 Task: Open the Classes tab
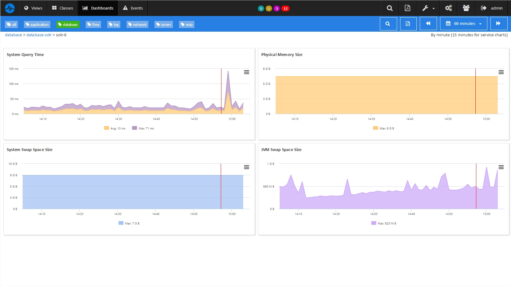(x=63, y=8)
